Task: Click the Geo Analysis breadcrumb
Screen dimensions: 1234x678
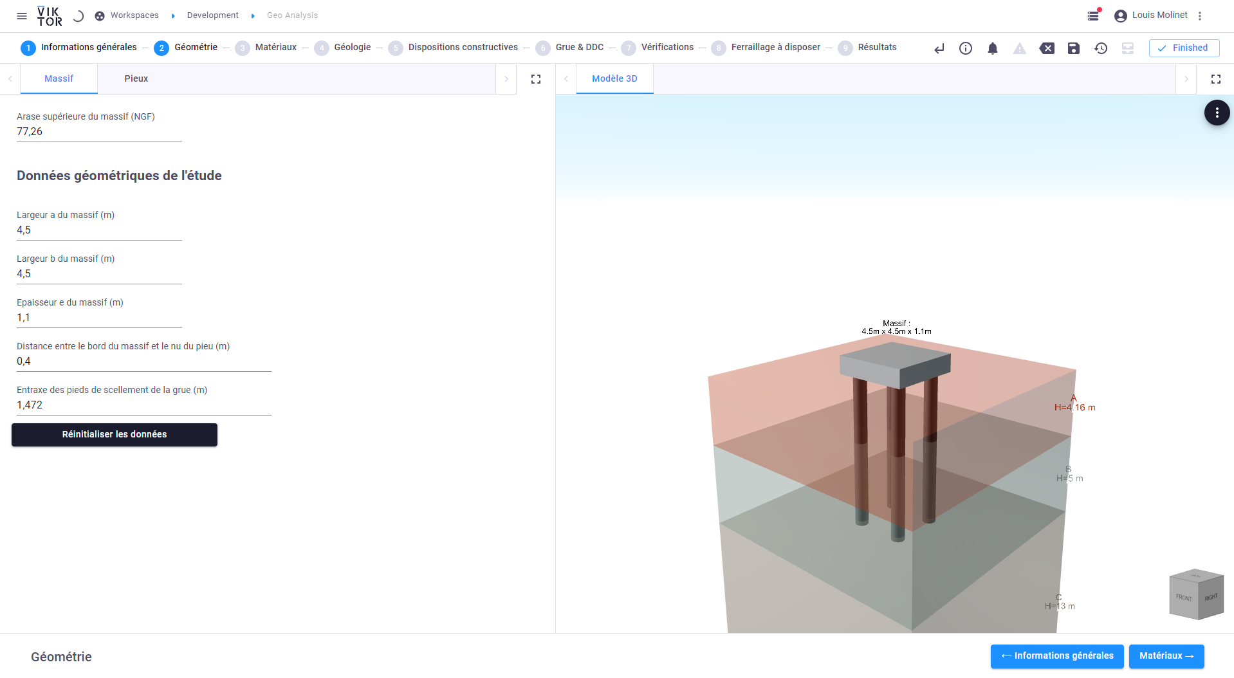Action: [x=292, y=15]
